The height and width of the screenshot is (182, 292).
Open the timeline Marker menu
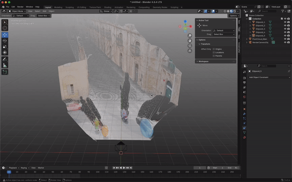click(41, 168)
